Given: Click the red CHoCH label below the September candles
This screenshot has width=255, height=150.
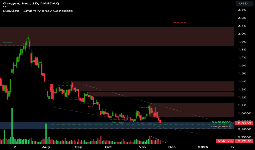Looking at the screenshot, I should [74, 100].
